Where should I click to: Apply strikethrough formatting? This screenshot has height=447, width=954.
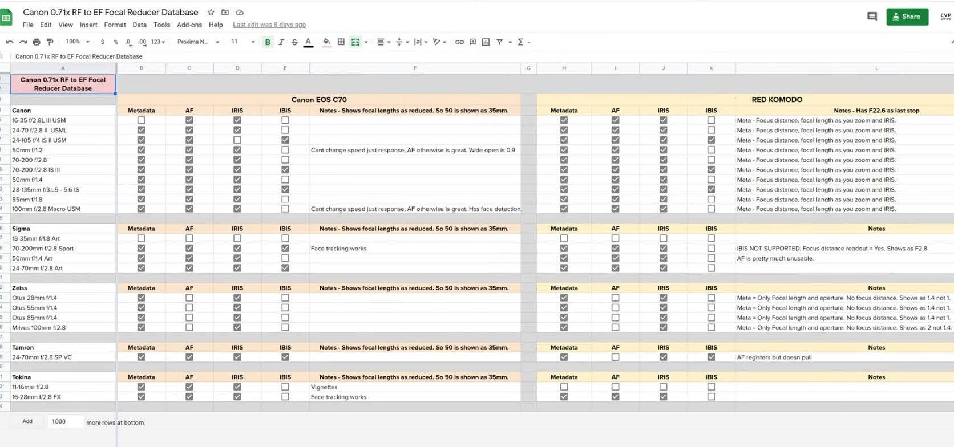[294, 42]
